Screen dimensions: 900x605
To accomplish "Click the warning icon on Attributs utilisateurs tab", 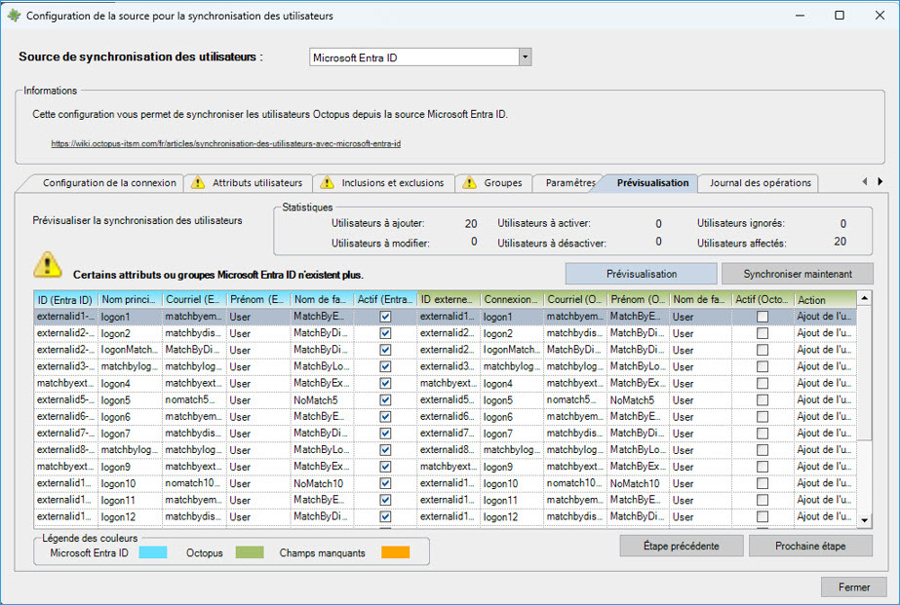I will [198, 183].
